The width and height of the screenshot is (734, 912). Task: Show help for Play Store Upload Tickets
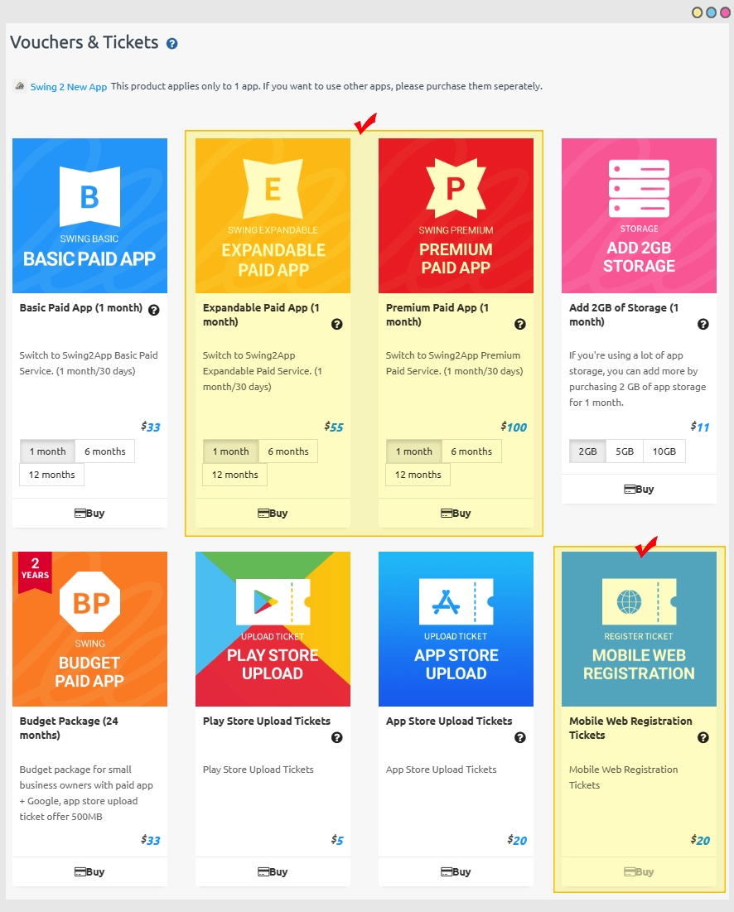(336, 737)
